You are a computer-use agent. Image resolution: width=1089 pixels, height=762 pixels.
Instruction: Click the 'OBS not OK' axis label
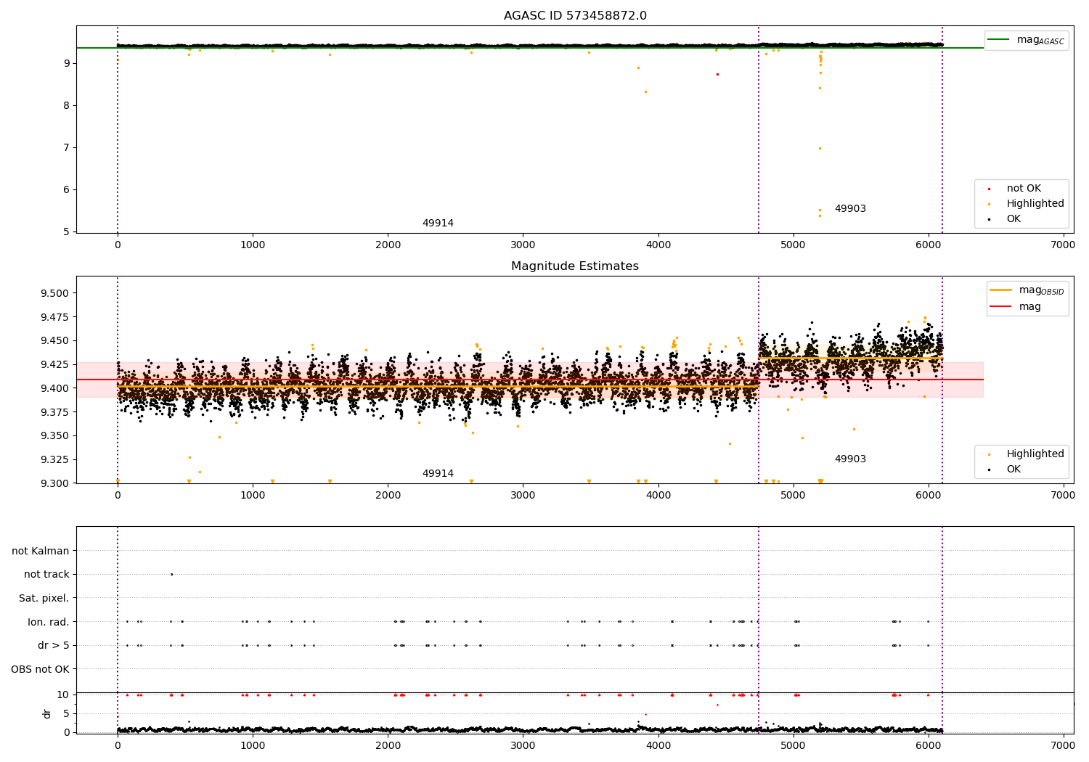pos(40,669)
